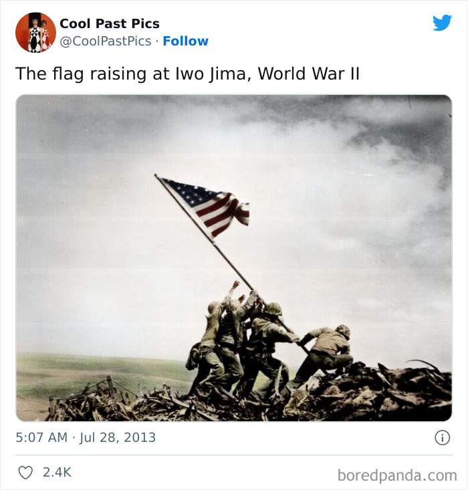Select "World War II" in the tweet text
The image size is (468, 490).
pos(309,74)
